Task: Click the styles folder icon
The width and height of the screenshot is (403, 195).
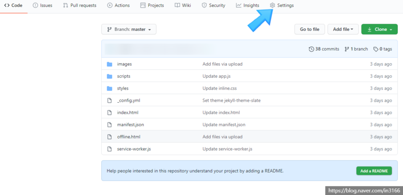Action: (x=109, y=89)
